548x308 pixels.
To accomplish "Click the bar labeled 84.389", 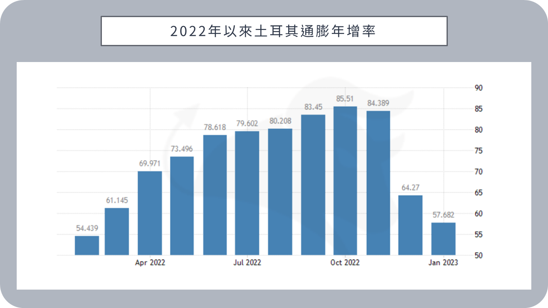I will (378, 183).
